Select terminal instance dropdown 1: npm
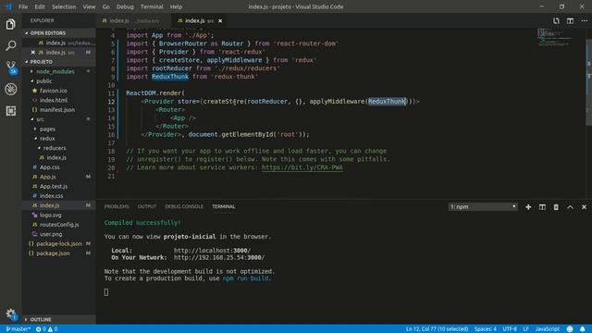This screenshot has width=592, height=333. coord(483,207)
